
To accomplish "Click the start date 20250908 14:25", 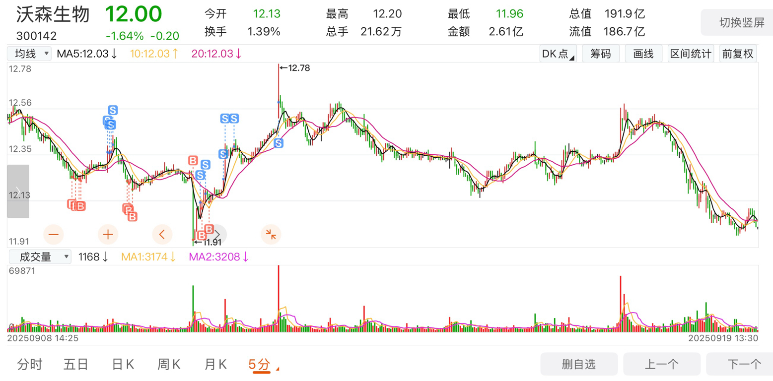I will tap(43, 338).
